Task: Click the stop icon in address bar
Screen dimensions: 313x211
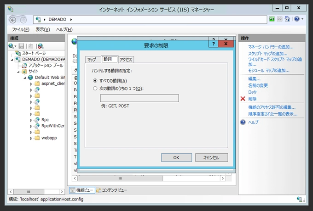Action: [279, 19]
